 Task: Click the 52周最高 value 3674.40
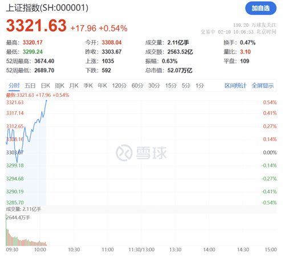click(44, 61)
